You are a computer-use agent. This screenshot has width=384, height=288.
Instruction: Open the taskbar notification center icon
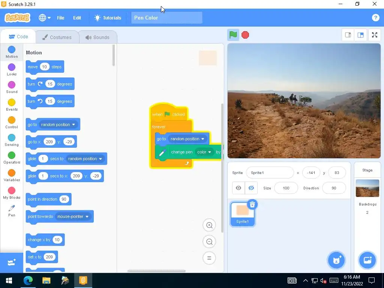pos(372,280)
